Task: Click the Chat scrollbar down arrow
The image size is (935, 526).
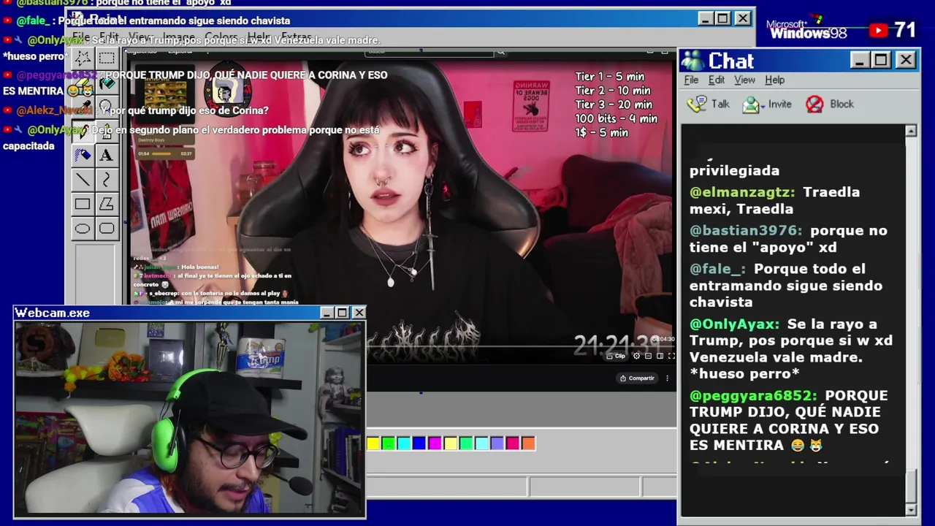Action: click(x=911, y=509)
